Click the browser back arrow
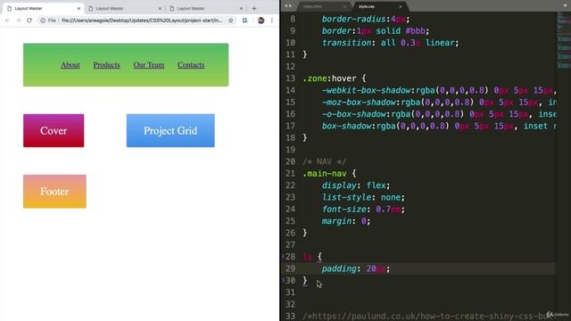This screenshot has height=321, width=571. click(8, 21)
